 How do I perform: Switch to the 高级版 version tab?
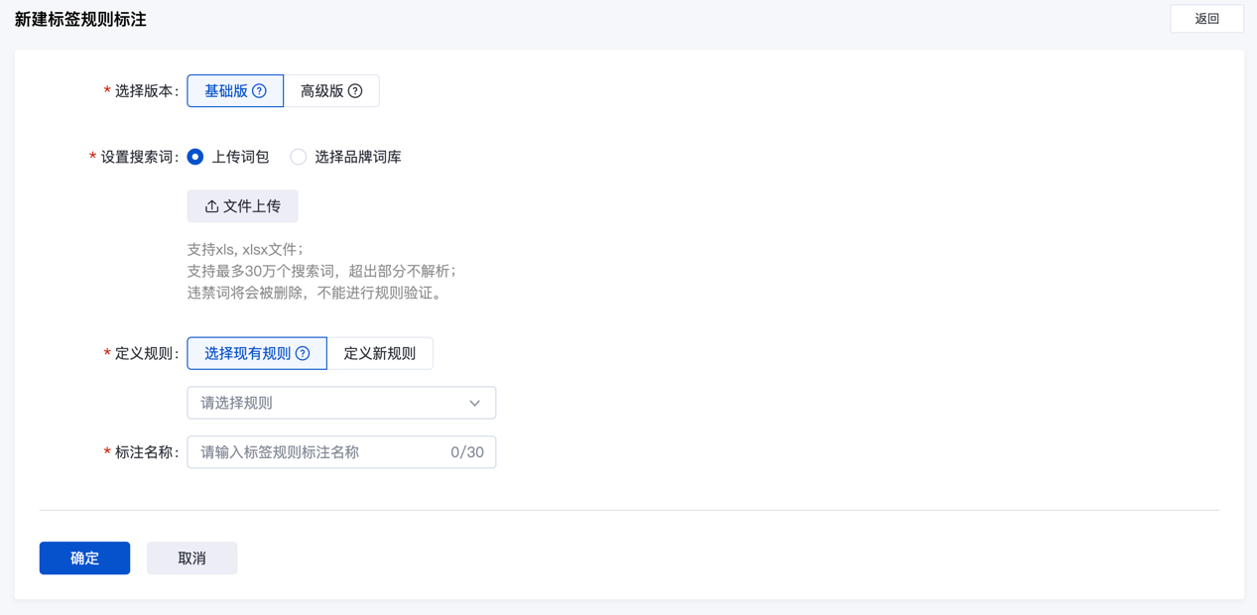(x=322, y=91)
